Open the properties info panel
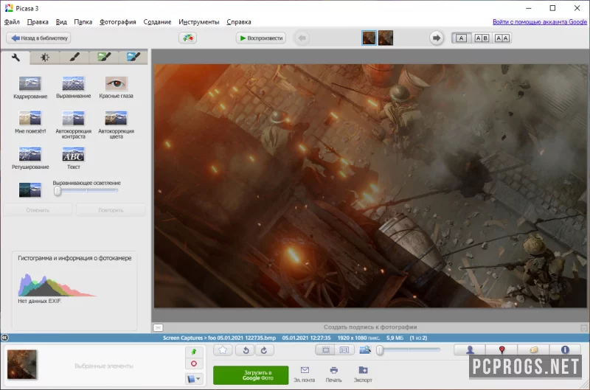Screen dimensions: 590x390 coord(565,350)
